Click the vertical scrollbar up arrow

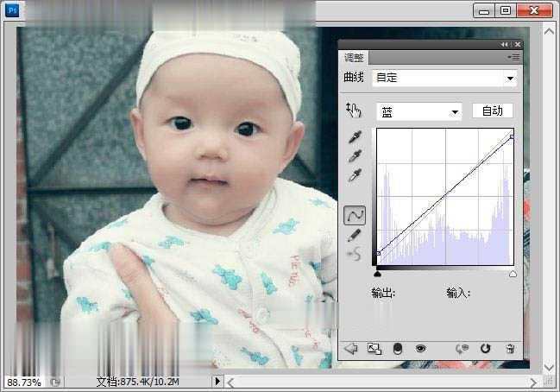coord(549,31)
